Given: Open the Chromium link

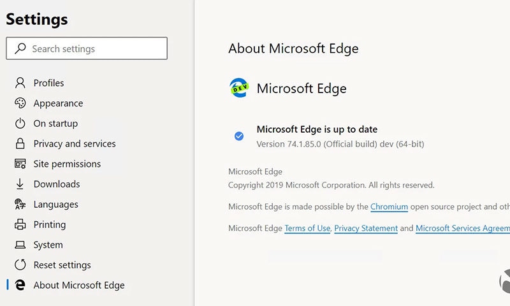Looking at the screenshot, I should click(x=389, y=207).
